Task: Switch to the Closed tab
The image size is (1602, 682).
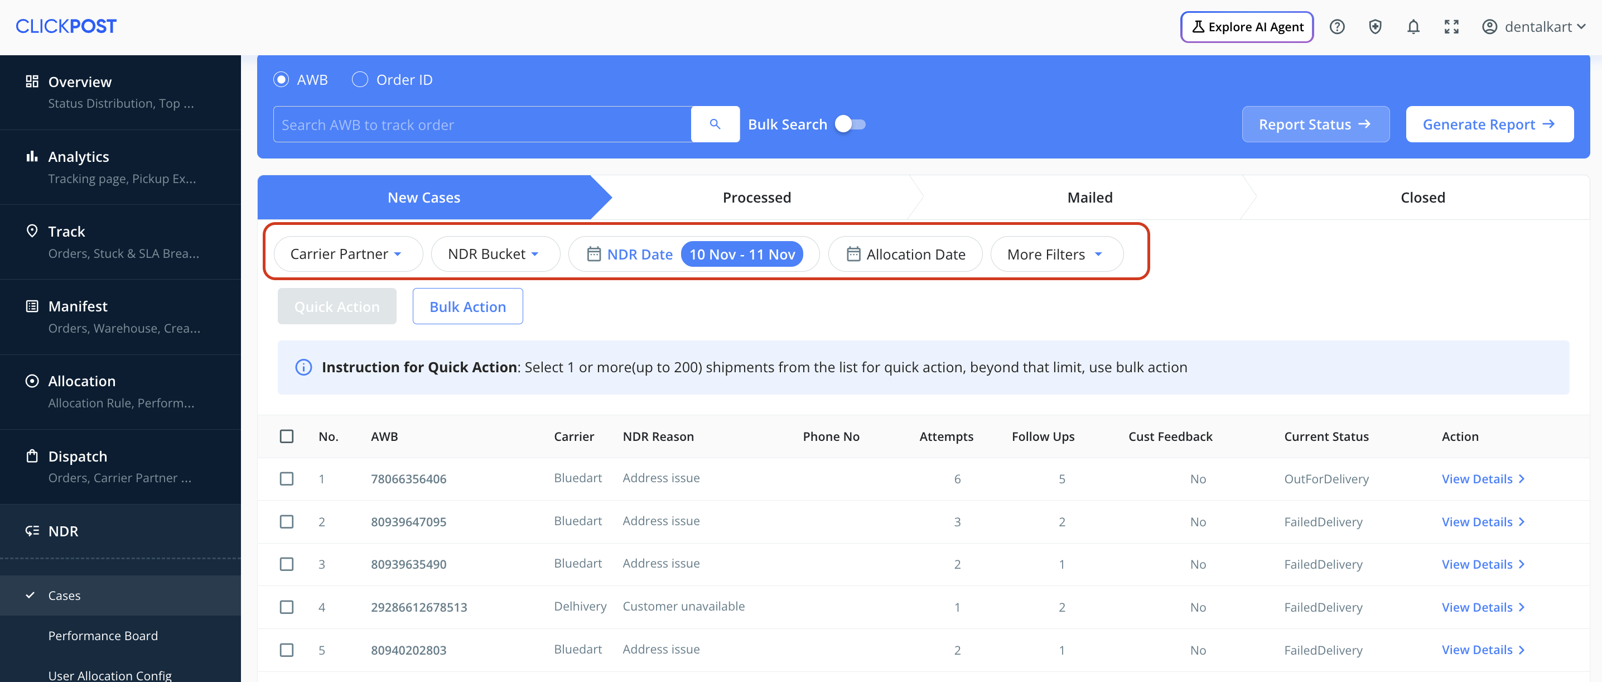Action: pyautogui.click(x=1422, y=197)
